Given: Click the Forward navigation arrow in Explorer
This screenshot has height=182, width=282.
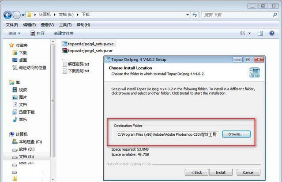Looking at the screenshot, I should 17,15.
